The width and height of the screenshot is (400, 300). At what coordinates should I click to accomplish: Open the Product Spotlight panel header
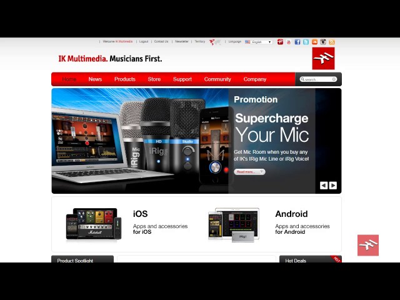[x=82, y=259]
